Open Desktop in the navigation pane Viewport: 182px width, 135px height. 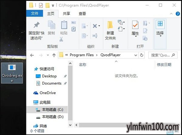pos(49,76)
